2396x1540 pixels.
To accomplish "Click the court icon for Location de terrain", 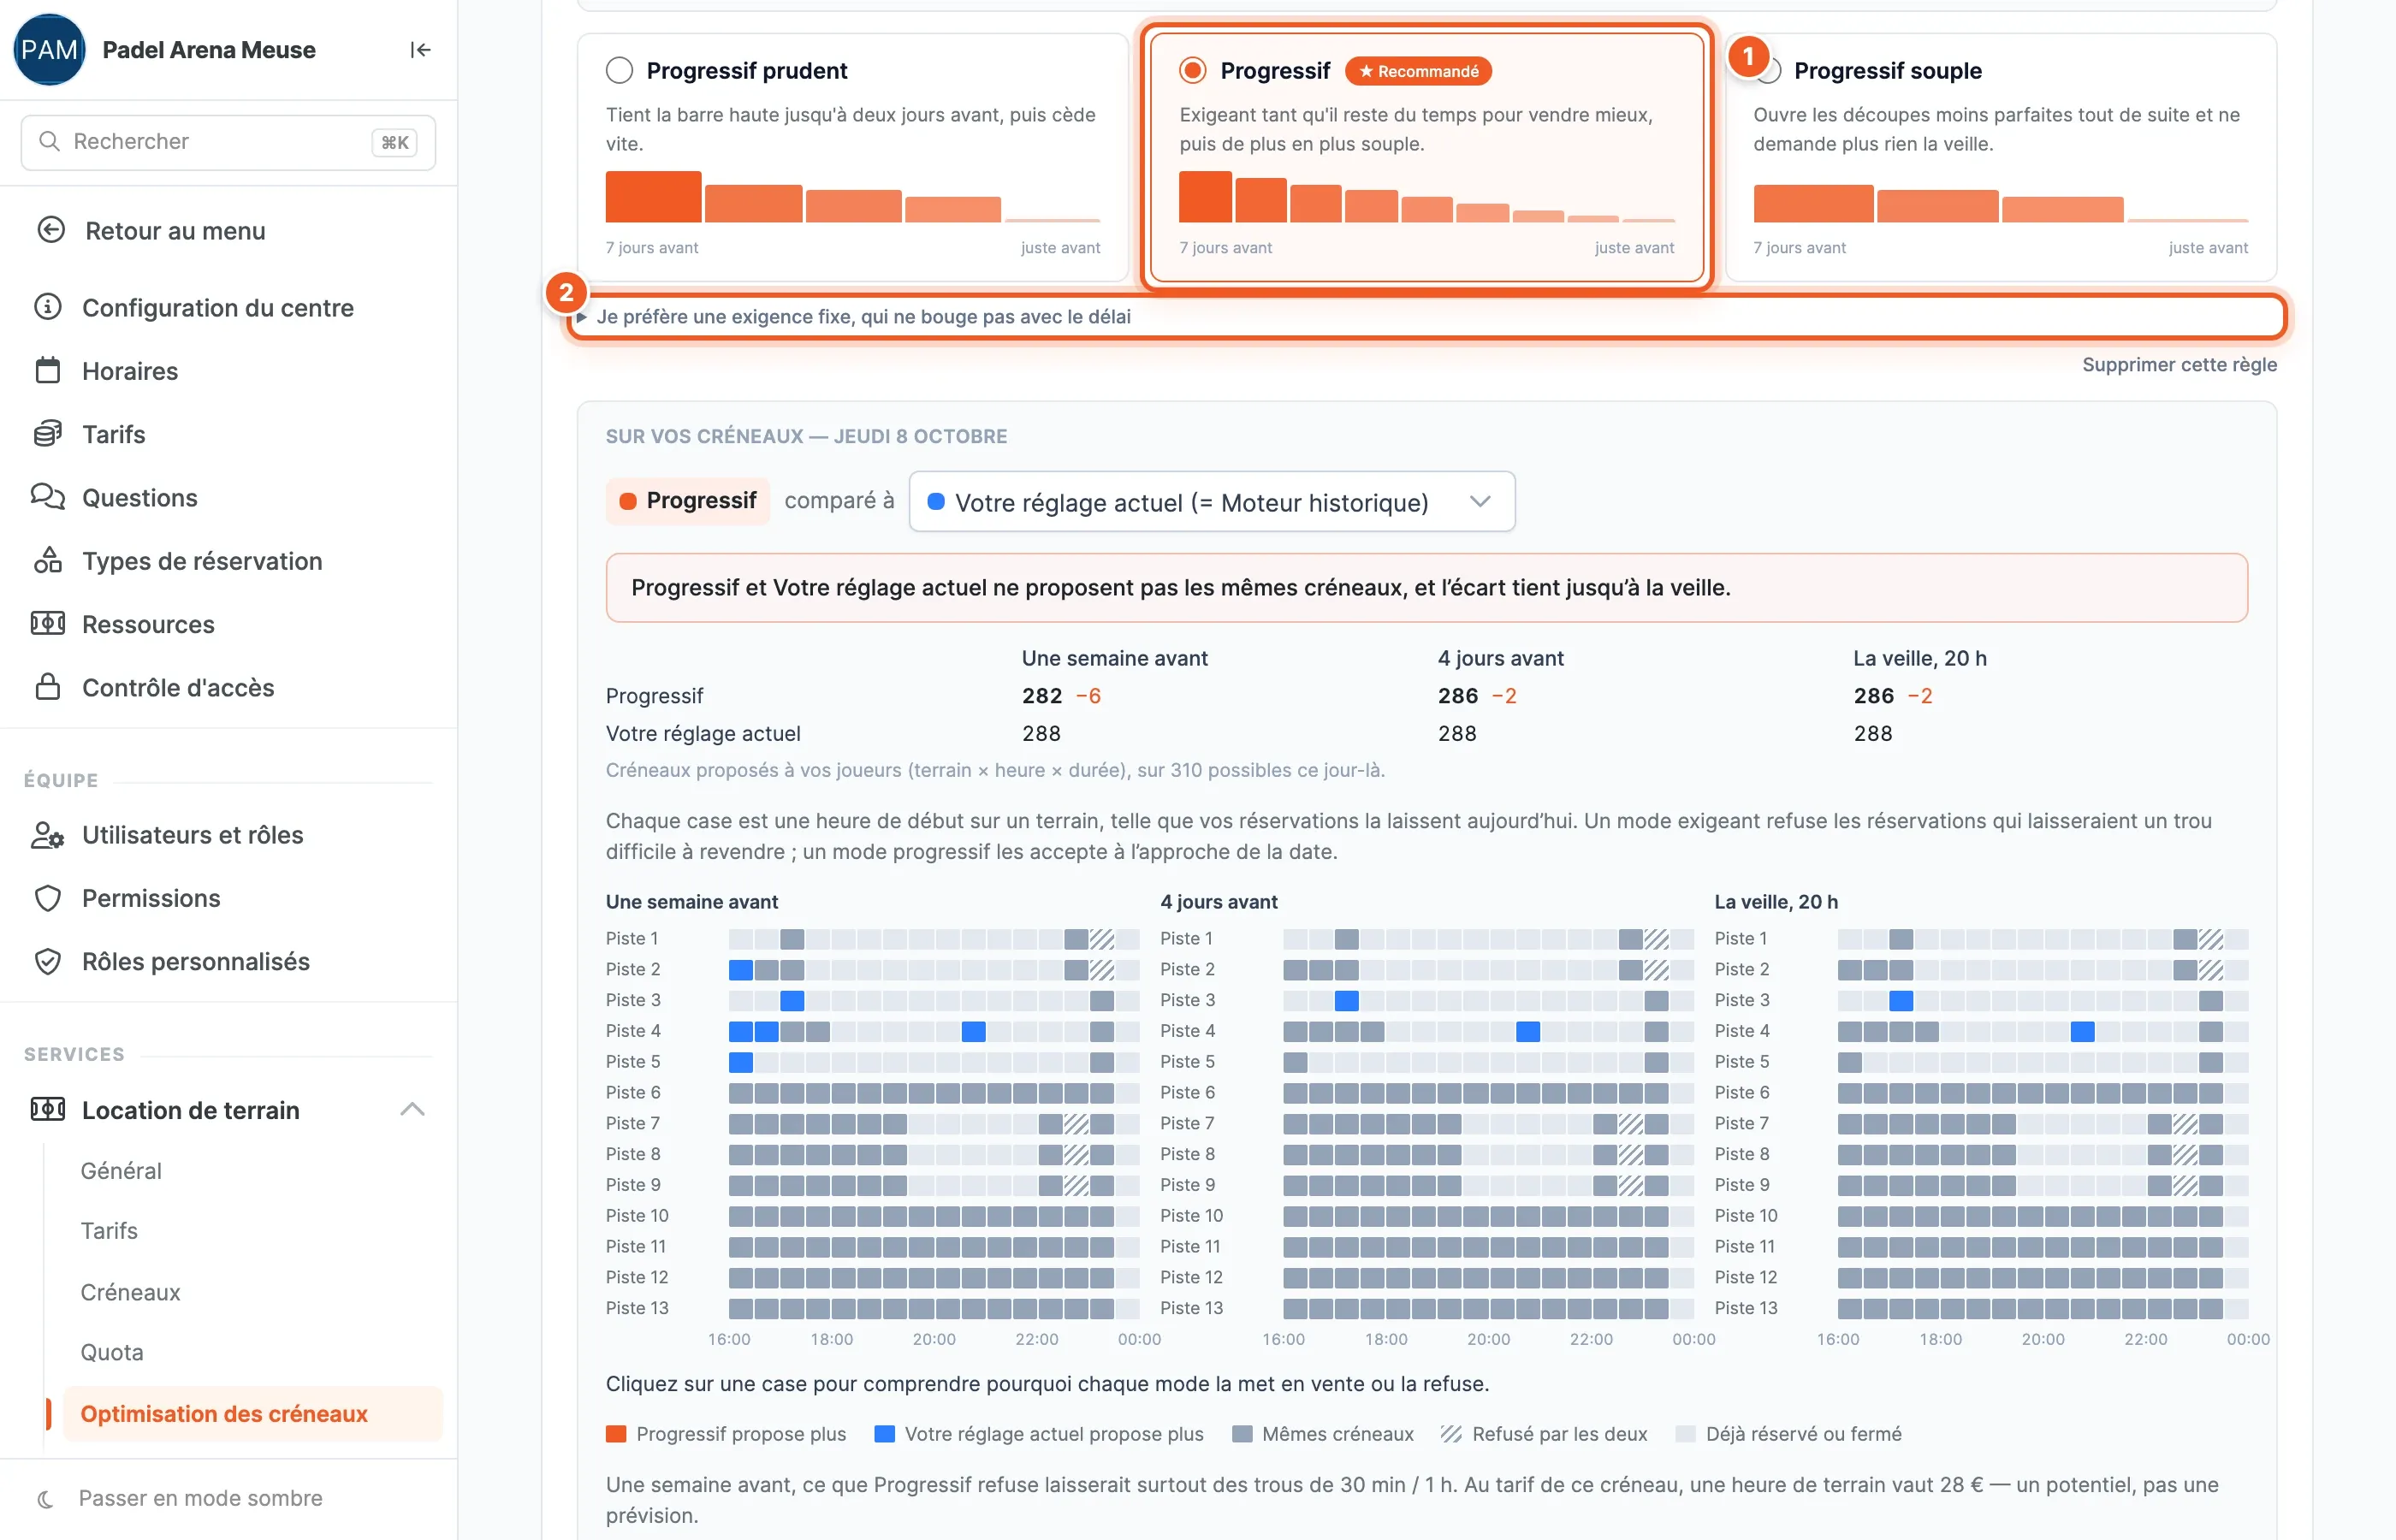I will tap(48, 1110).
